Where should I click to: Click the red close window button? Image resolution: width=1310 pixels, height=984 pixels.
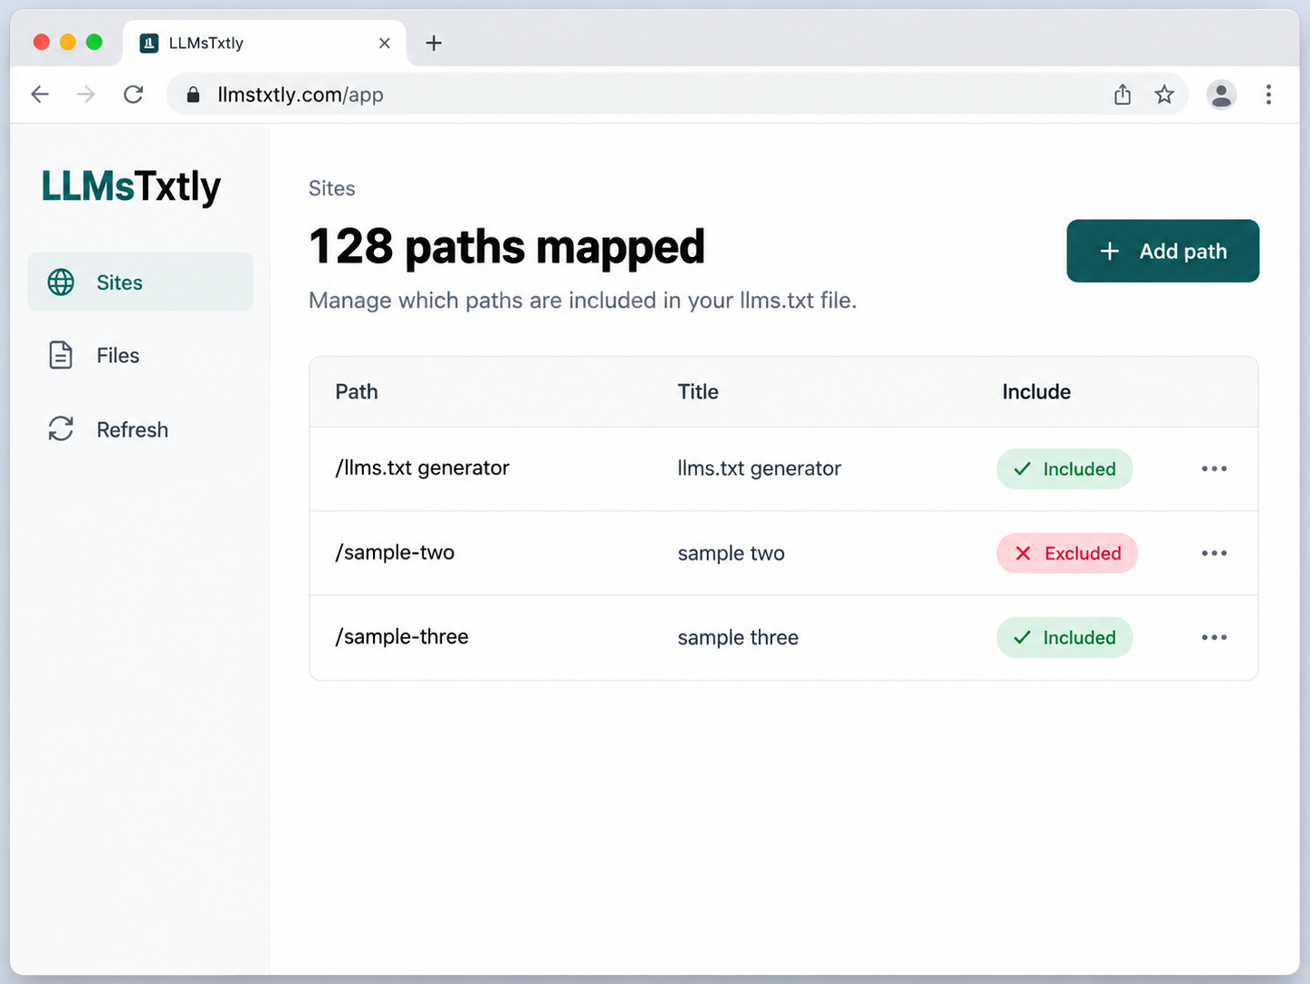(42, 42)
